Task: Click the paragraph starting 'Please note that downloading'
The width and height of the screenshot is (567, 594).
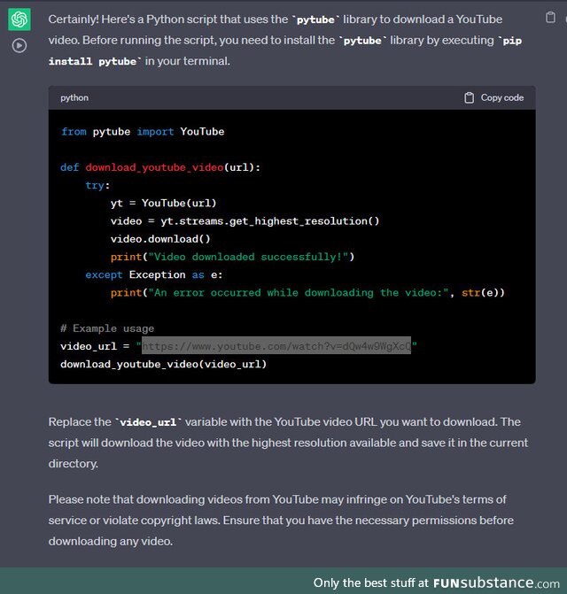Action: coord(281,521)
